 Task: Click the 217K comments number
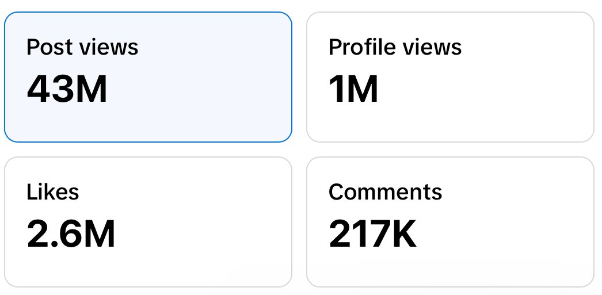tap(372, 234)
